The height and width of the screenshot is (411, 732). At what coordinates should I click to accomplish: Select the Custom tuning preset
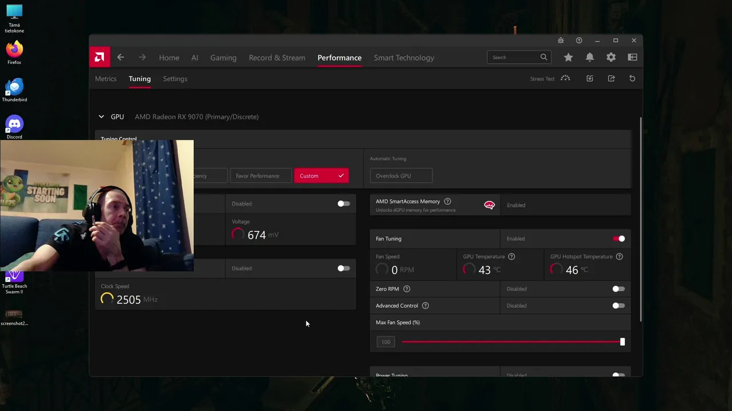point(321,176)
